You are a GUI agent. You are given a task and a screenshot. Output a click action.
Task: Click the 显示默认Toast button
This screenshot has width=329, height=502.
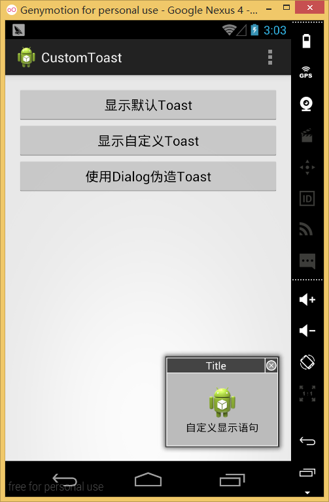[148, 105]
